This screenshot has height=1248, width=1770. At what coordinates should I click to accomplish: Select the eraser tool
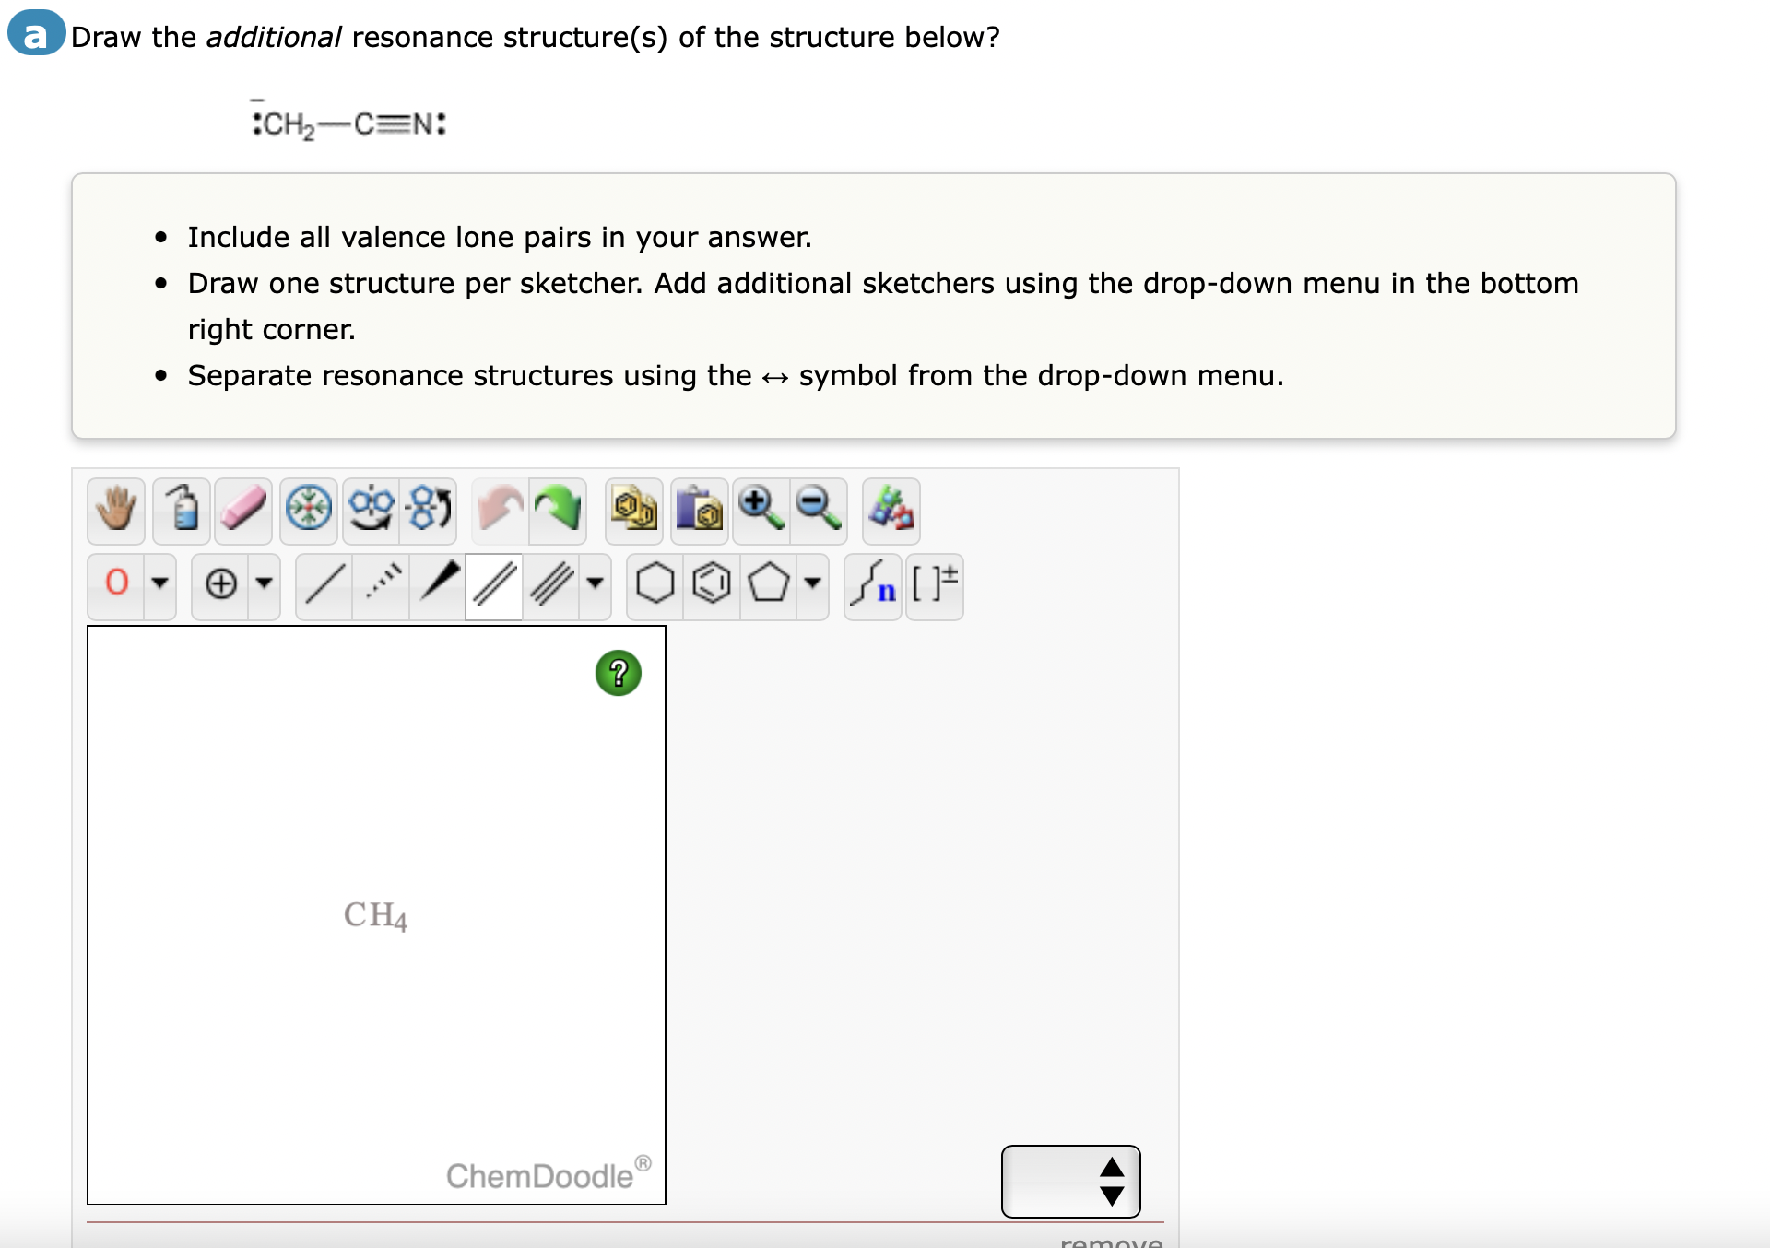[242, 511]
